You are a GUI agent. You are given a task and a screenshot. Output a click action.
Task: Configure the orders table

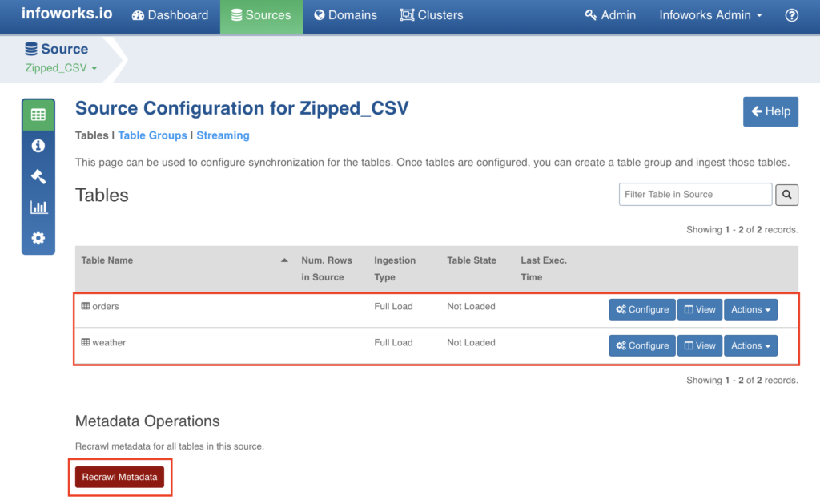(x=641, y=309)
